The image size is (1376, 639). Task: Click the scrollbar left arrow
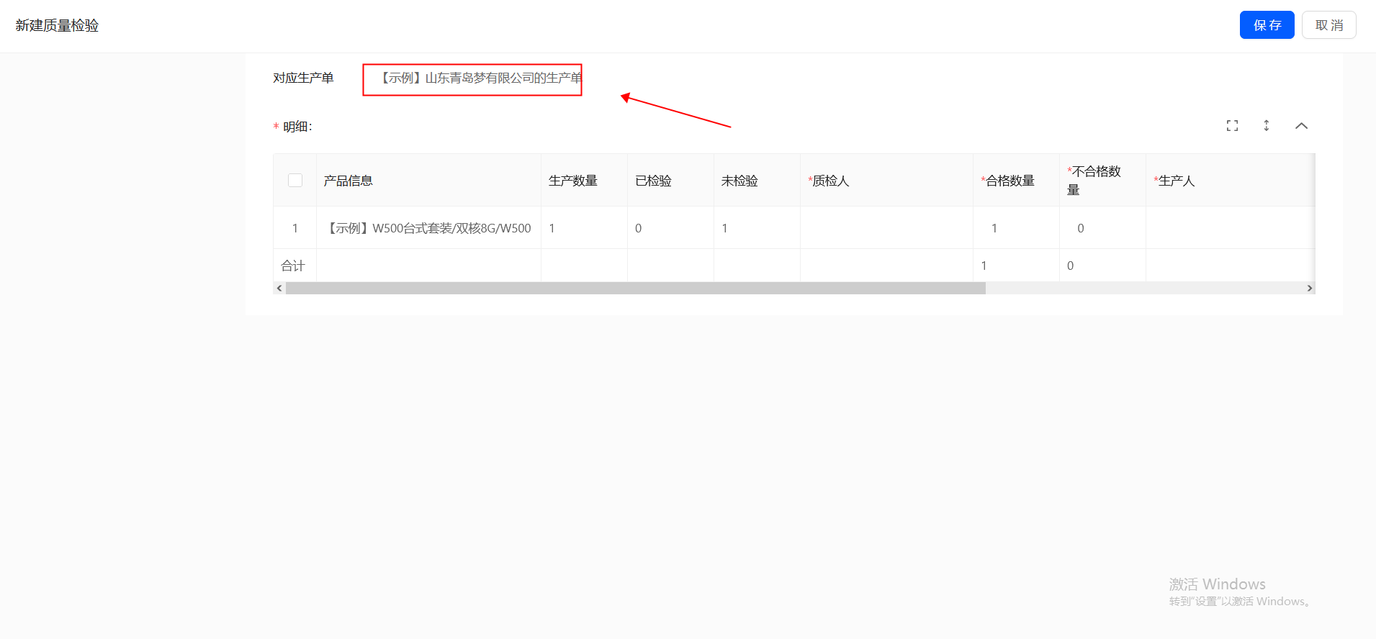pos(279,288)
